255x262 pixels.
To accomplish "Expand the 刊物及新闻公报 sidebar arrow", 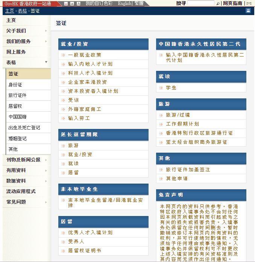I will tap(46, 160).
